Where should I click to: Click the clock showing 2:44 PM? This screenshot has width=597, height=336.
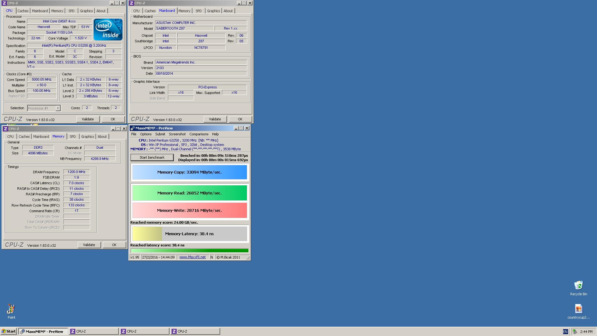586,332
